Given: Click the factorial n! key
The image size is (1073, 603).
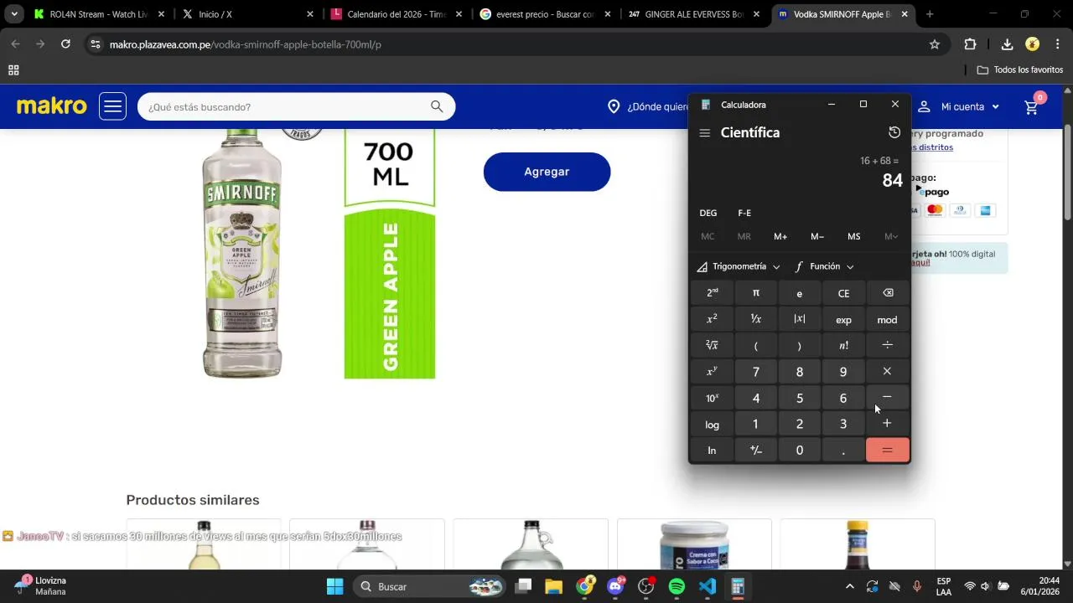Looking at the screenshot, I should coord(843,345).
